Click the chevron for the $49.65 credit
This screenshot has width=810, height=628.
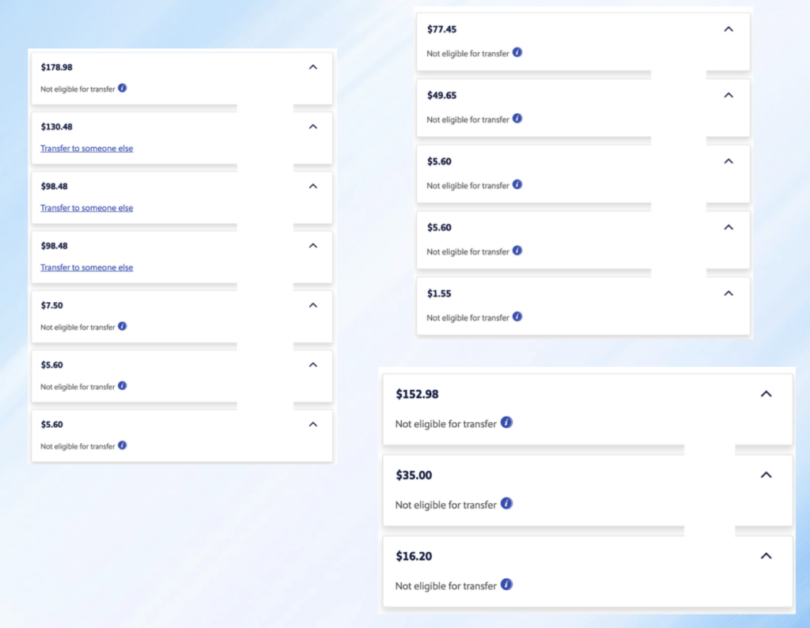(x=729, y=95)
